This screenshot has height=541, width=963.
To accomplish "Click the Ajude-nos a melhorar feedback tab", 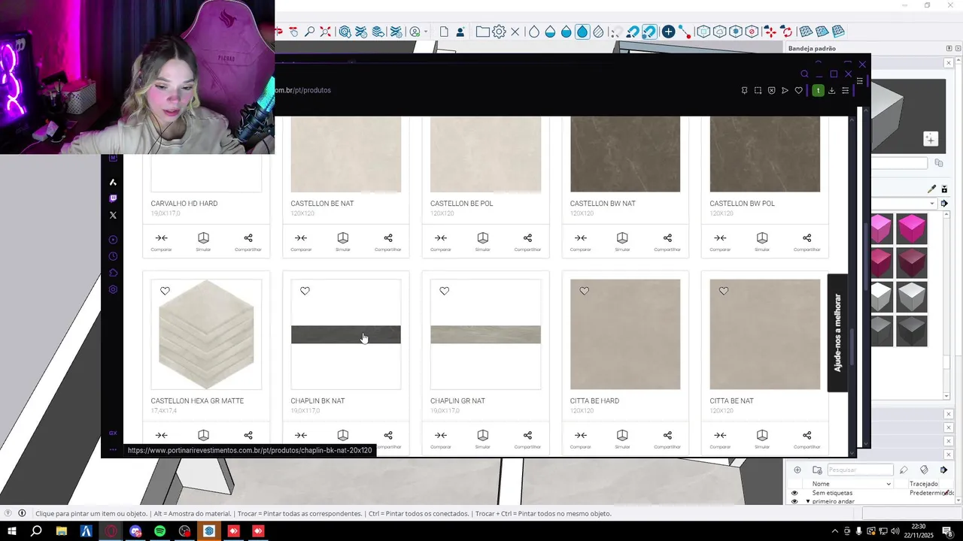I will pos(837,333).
